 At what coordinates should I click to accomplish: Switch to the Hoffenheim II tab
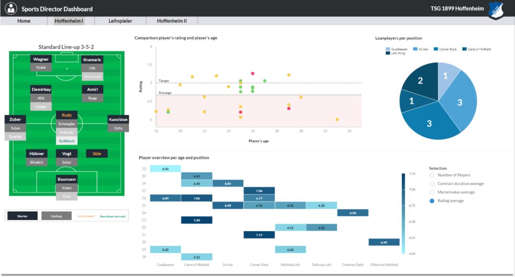coord(172,21)
